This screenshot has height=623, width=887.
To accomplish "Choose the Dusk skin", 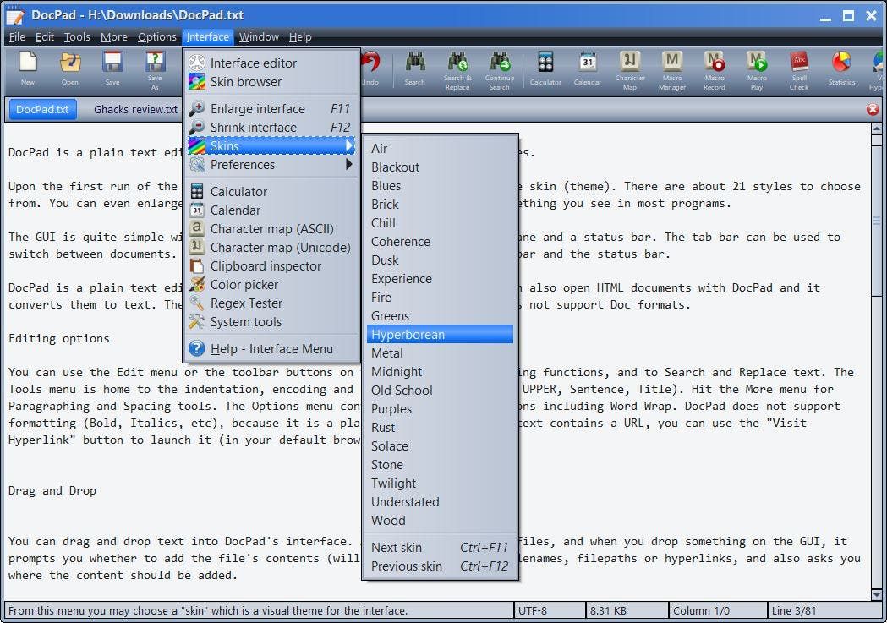I will tap(440, 260).
